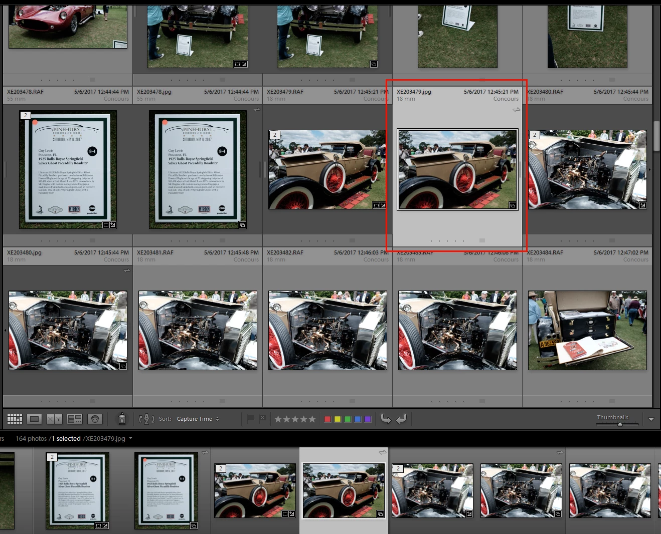Viewport: 661px width, 534px height.
Task: Select the XE203482.RAF engine thumbnail
Action: [327, 331]
